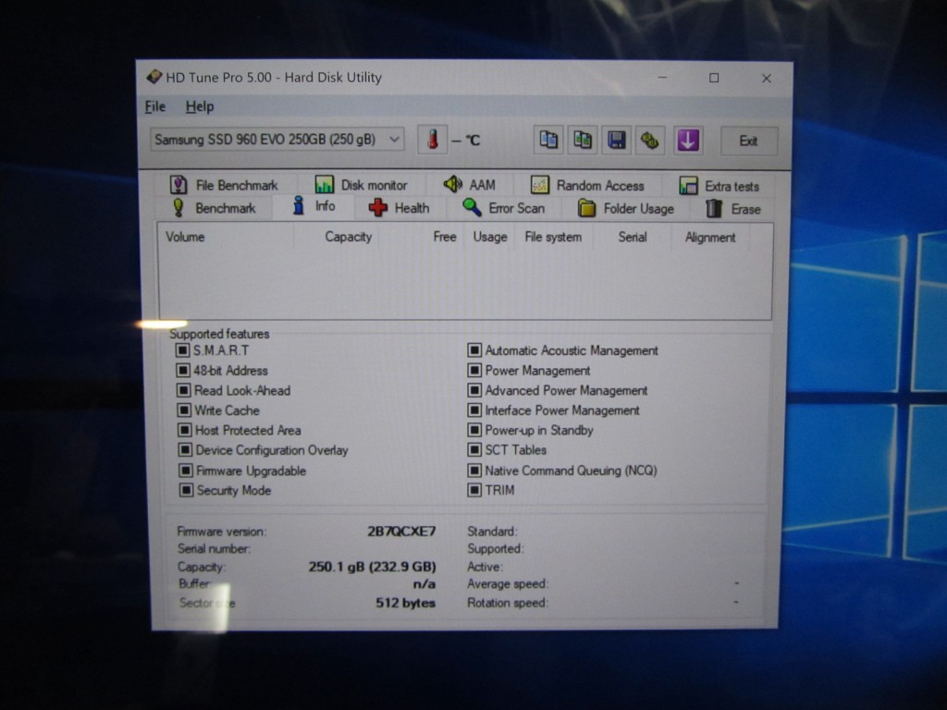Viewport: 947px width, 710px height.
Task: Click the Rotation speed label
Action: pyautogui.click(x=508, y=603)
